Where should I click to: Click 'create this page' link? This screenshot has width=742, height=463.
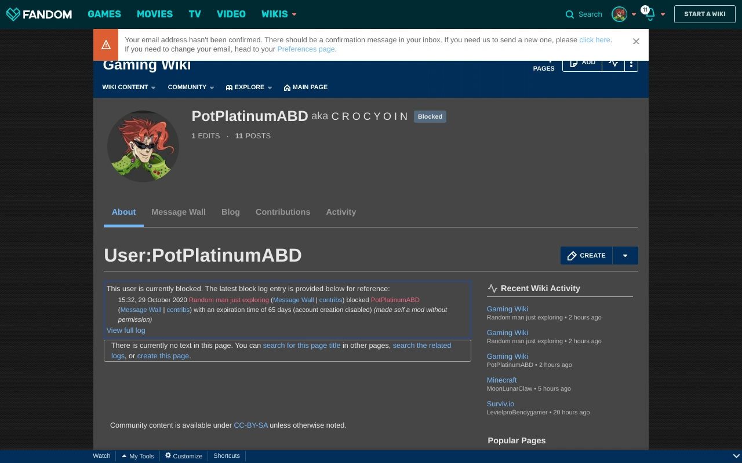tap(163, 356)
